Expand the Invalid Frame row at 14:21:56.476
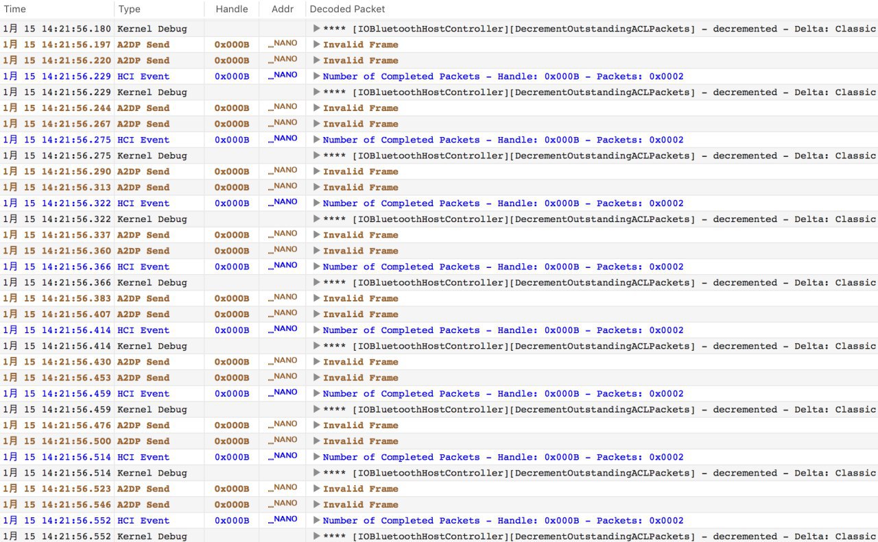The image size is (878, 542). coord(316,425)
